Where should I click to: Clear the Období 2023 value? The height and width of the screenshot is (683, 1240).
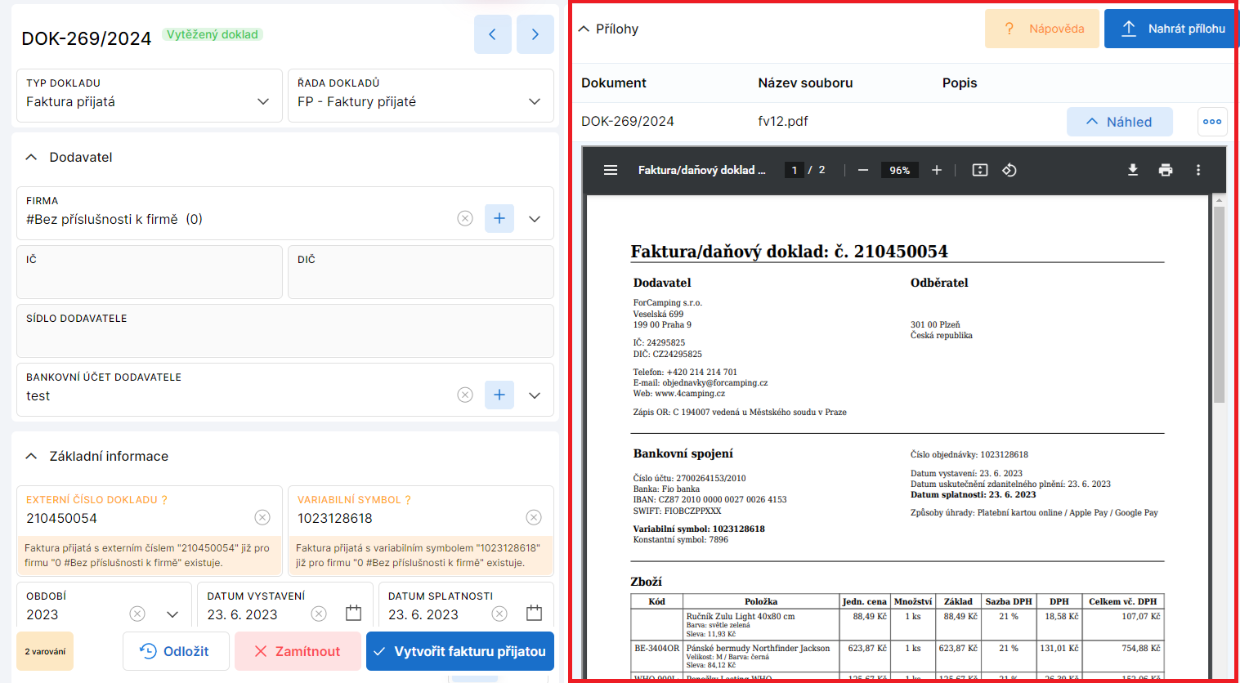pos(137,614)
